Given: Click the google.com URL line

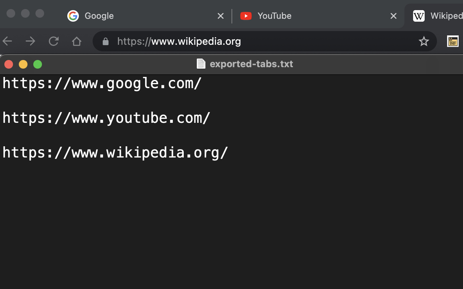Looking at the screenshot, I should tap(101, 83).
